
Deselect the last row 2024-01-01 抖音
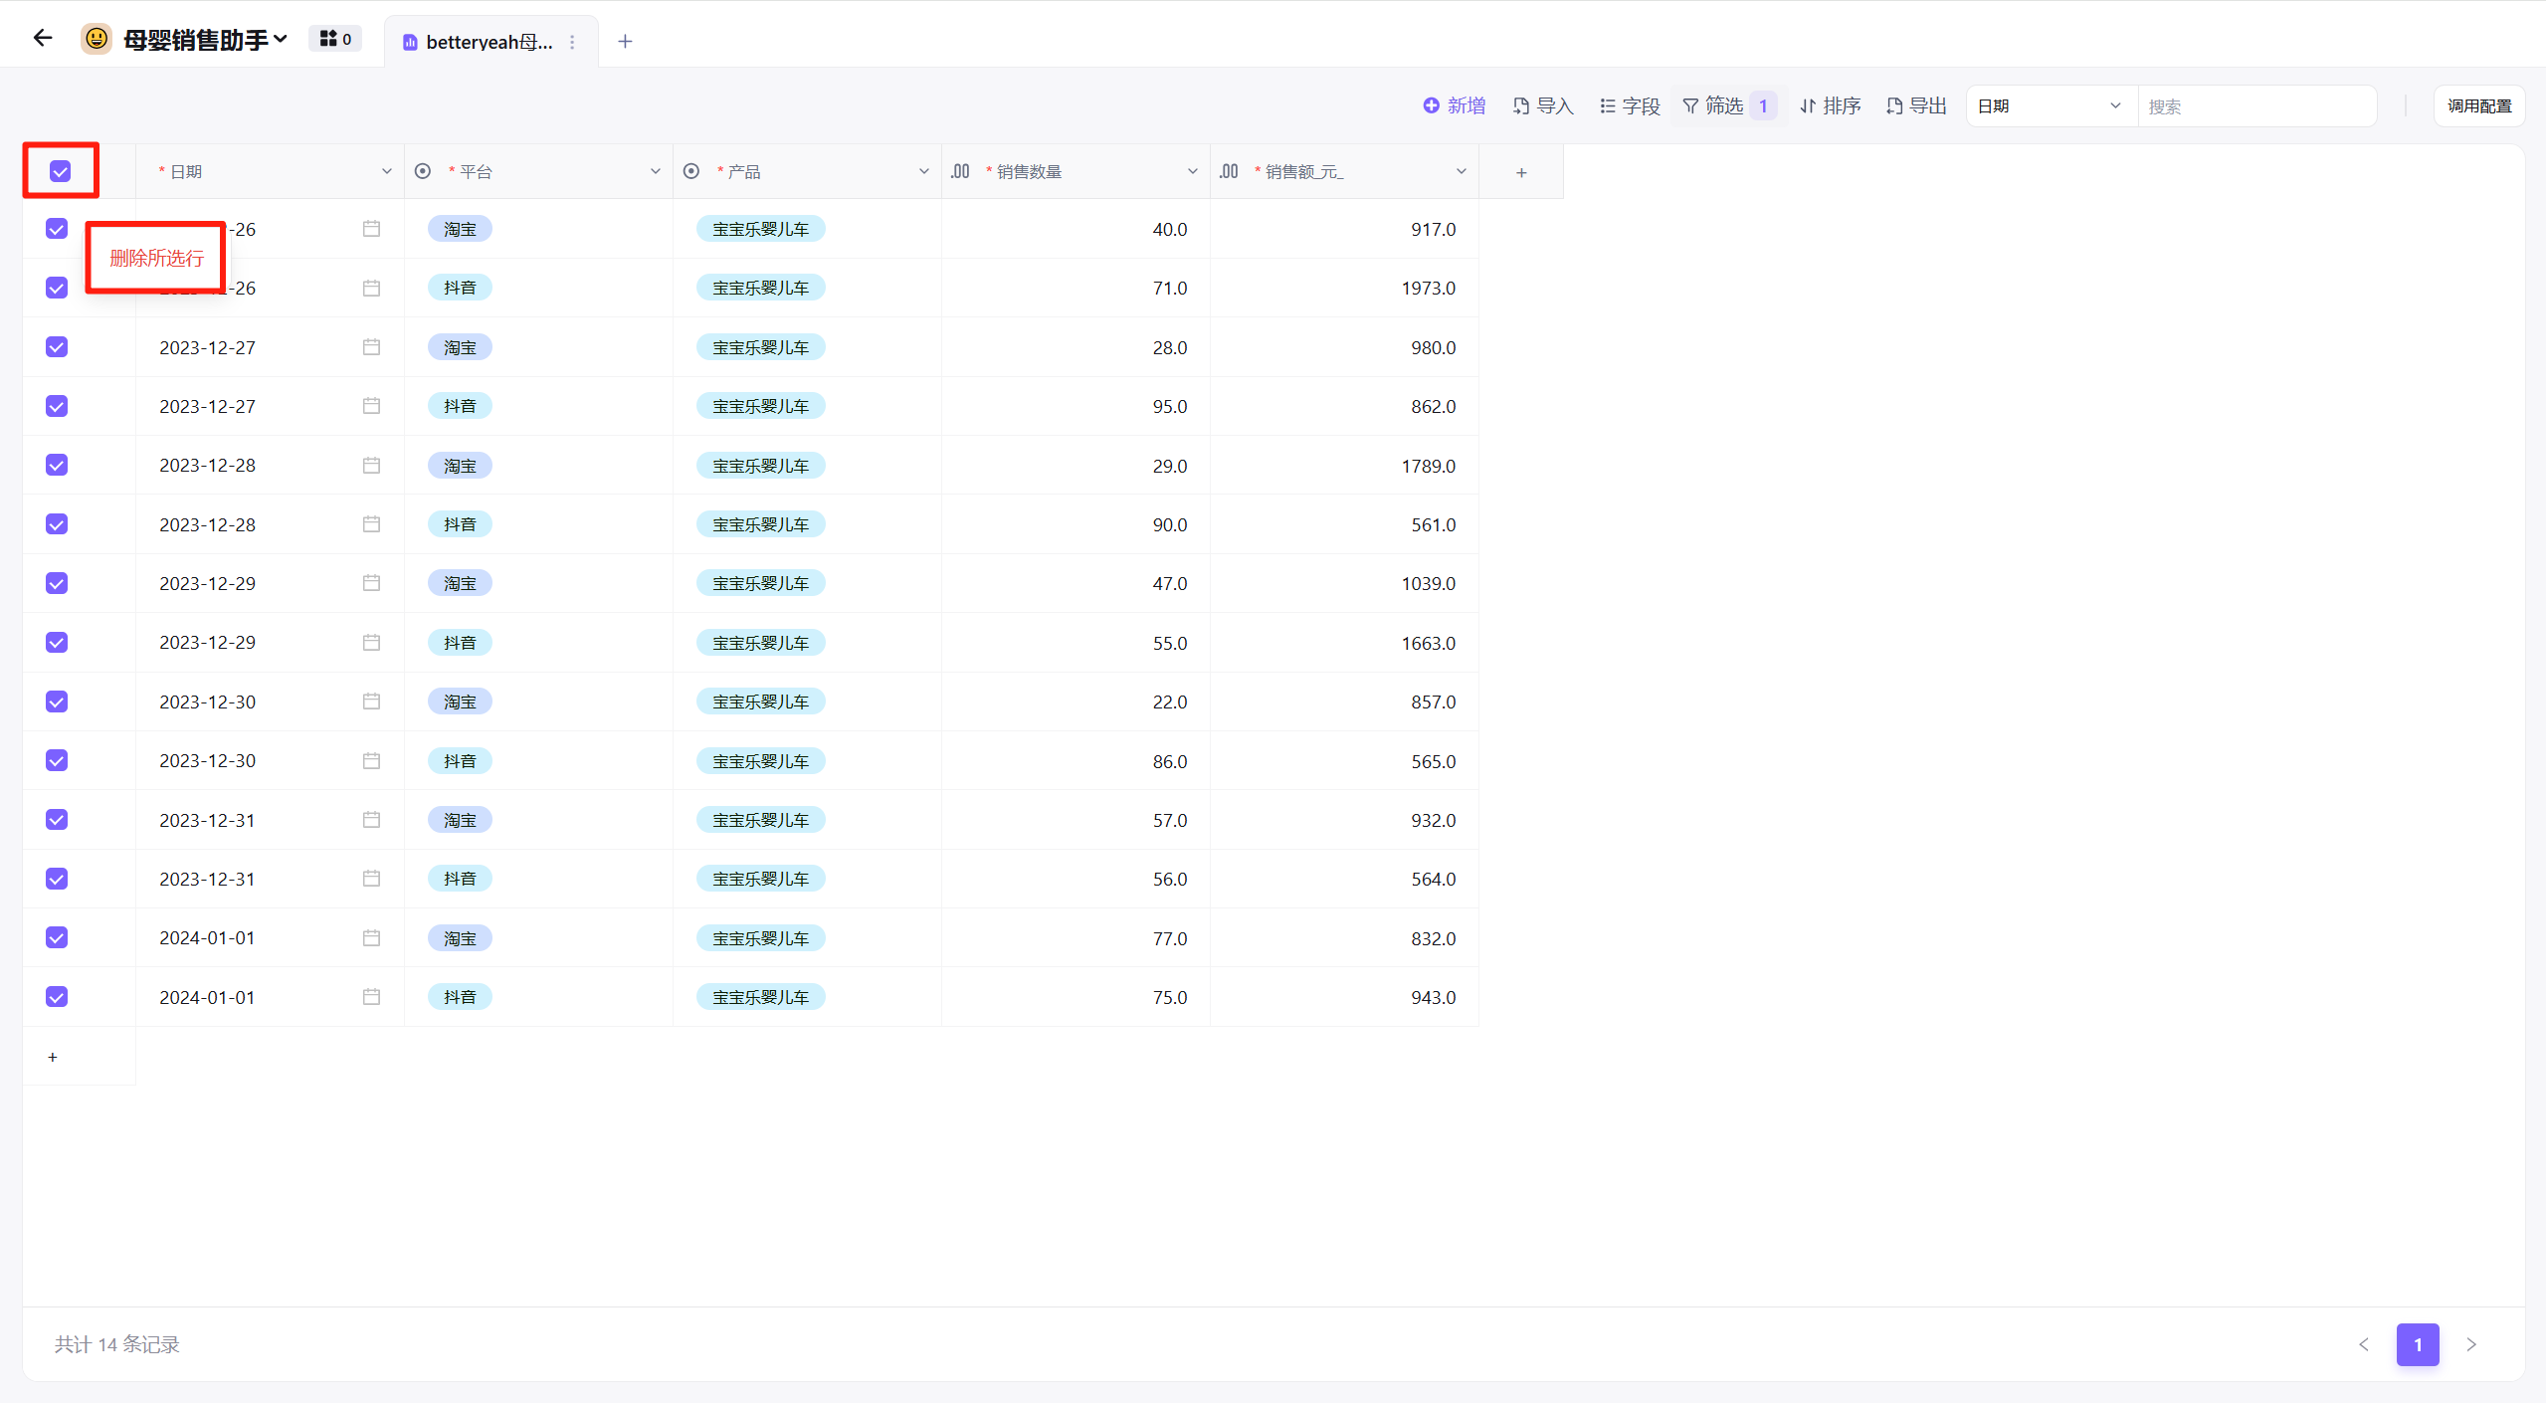click(x=57, y=997)
